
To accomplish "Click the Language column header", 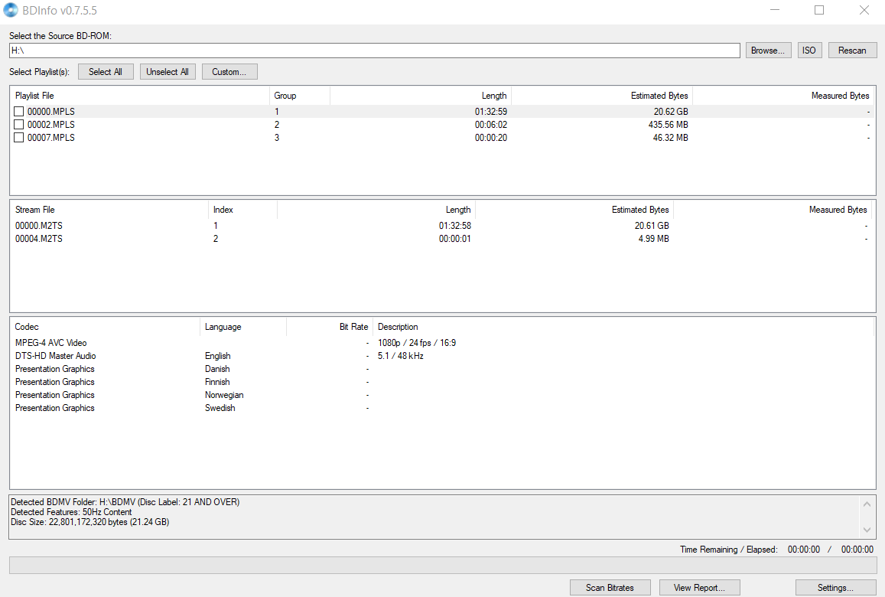I will 242,327.
